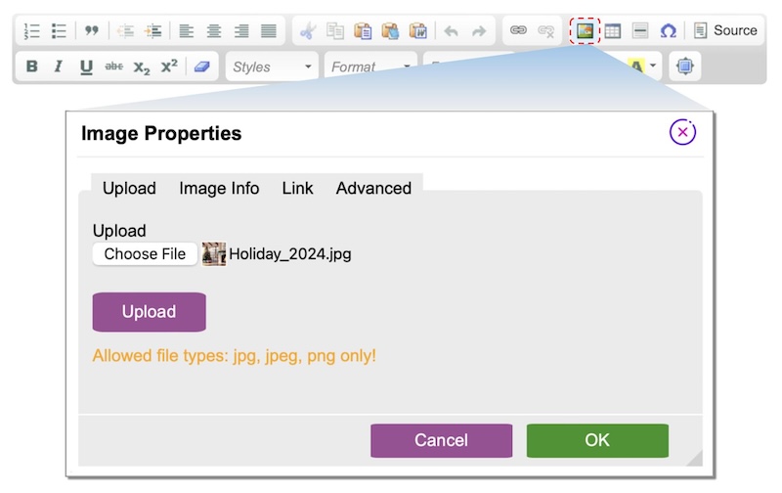The width and height of the screenshot is (782, 493).
Task: Toggle superscript formatting
Action: pyautogui.click(x=169, y=66)
